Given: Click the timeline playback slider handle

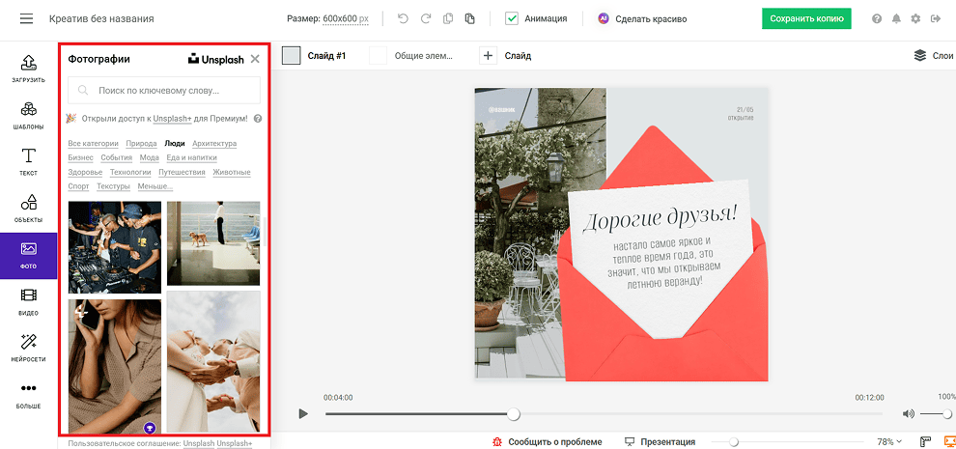Looking at the screenshot, I should click(514, 414).
